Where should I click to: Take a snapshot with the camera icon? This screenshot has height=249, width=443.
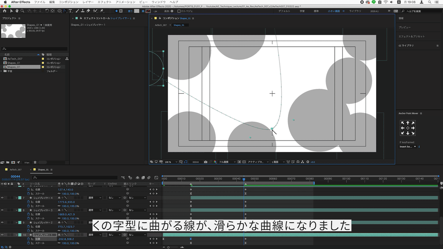click(x=206, y=162)
